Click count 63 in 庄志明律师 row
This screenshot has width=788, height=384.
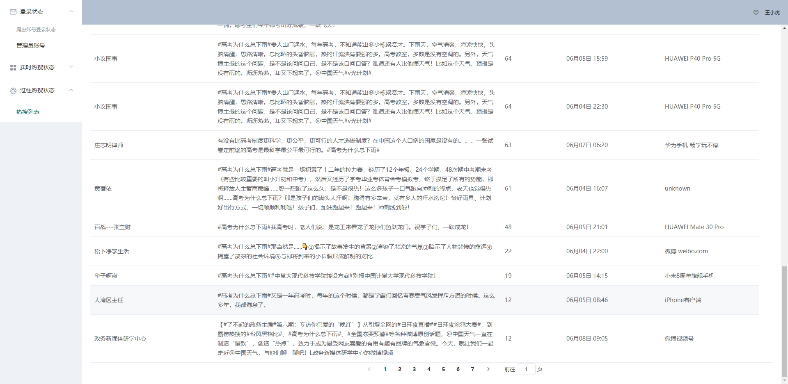click(x=508, y=145)
